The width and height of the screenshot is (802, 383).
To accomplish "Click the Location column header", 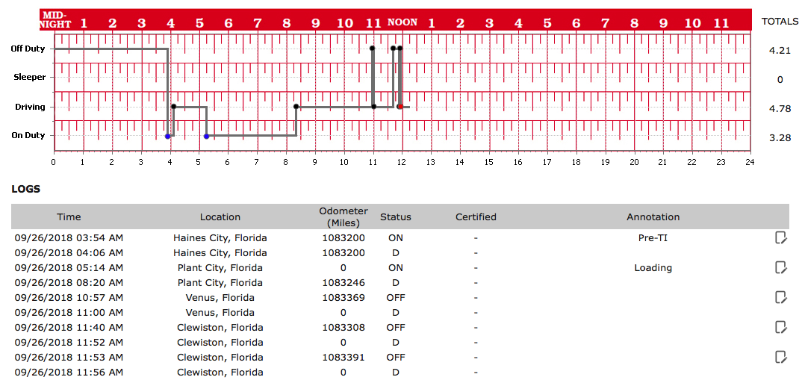I will [220, 217].
